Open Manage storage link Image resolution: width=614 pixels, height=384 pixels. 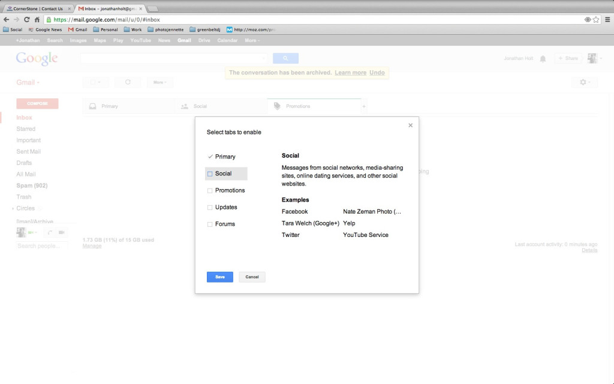[x=92, y=246]
